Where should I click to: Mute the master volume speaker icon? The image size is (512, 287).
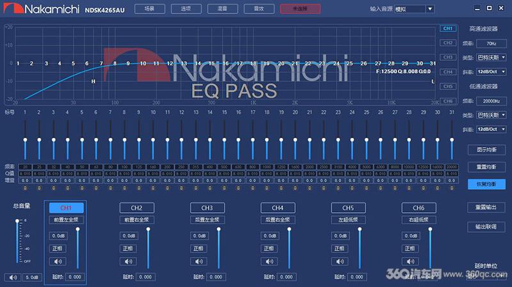[13, 277]
